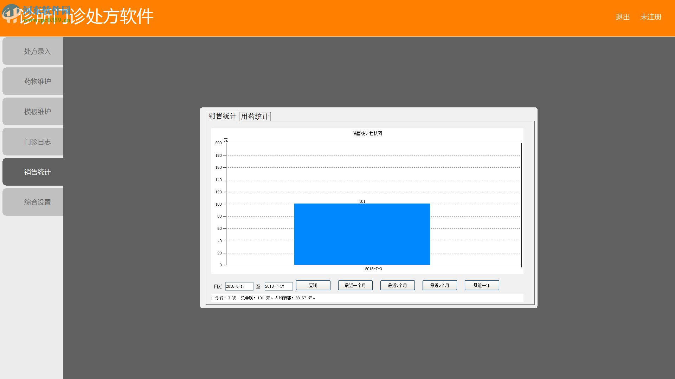Click the 最近一个月 last month button
Viewport: 675px width, 379px height.
click(355, 285)
